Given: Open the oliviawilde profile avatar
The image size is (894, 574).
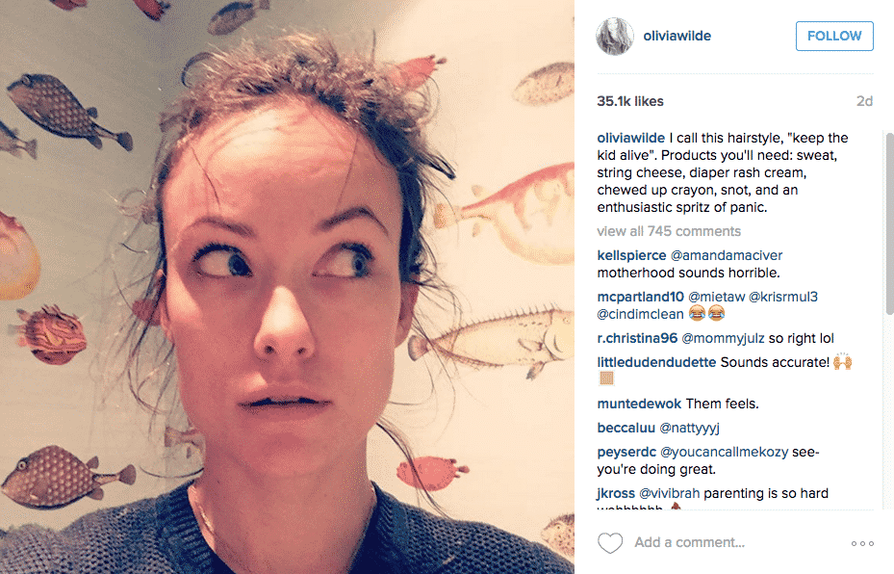Looking at the screenshot, I should click(615, 36).
